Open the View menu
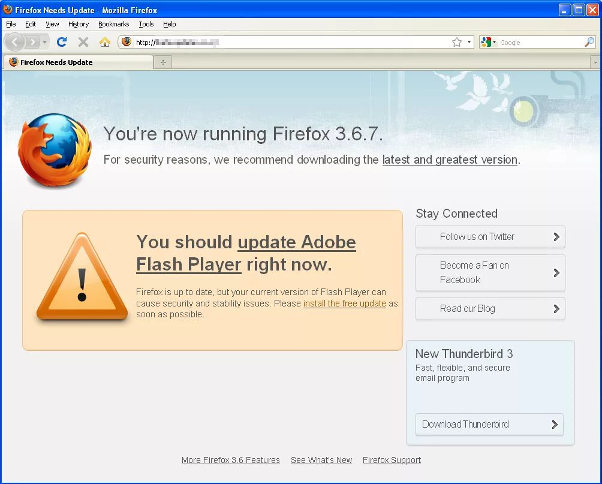The height and width of the screenshot is (484, 602). [x=52, y=24]
